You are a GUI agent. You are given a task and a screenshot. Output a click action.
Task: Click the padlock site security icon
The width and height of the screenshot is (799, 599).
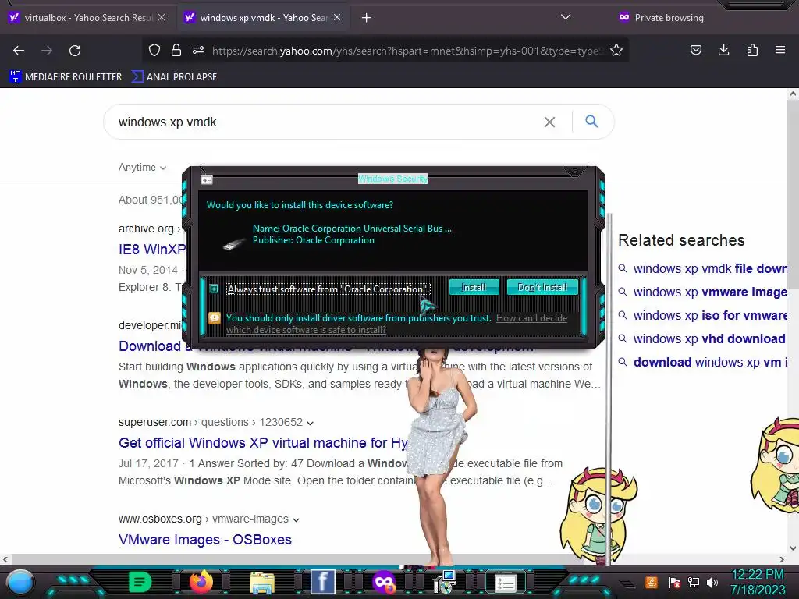click(x=176, y=50)
